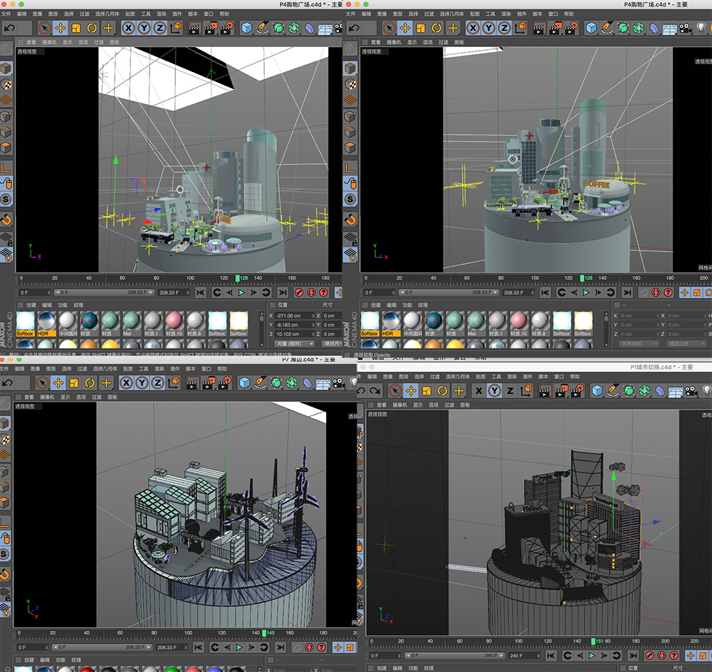The image size is (712, 672).
Task: Open 插件 menu in P1城市切换 window
Action: click(528, 376)
